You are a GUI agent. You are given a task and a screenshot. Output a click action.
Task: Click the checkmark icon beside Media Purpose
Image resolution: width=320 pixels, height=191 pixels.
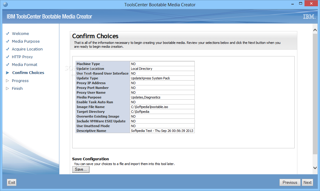click(x=7, y=41)
